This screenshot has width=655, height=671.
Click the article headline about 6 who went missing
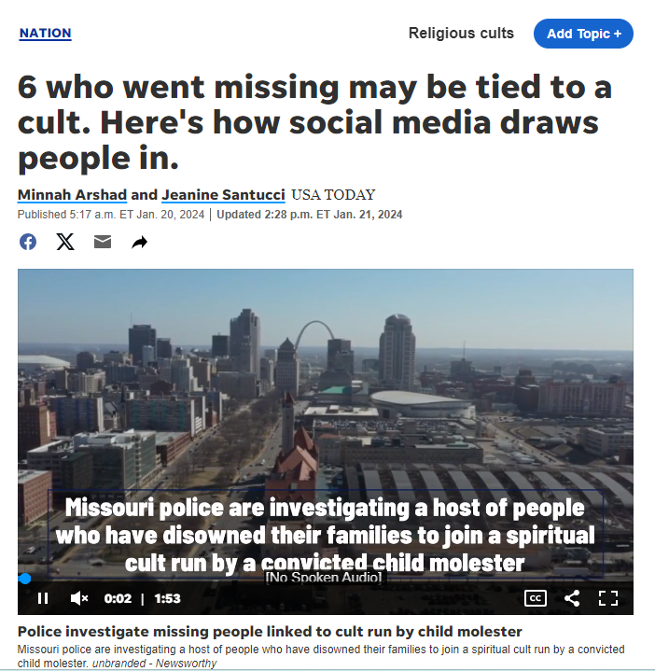(x=314, y=122)
